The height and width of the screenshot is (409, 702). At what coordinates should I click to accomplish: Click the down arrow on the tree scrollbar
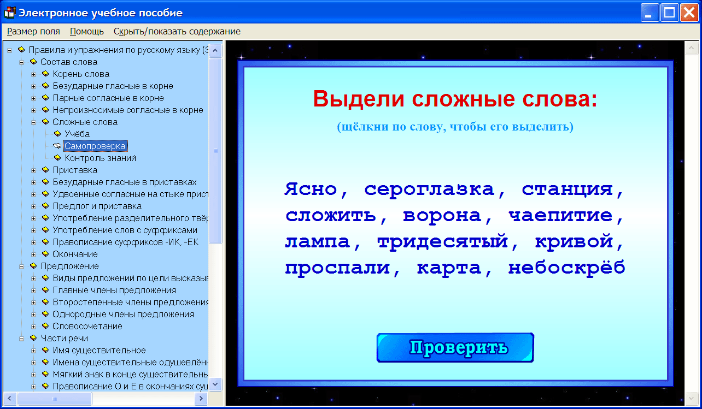[216, 384]
